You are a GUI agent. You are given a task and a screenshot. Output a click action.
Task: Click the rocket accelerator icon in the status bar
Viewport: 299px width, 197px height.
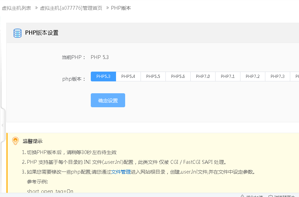pyautogui.click(x=242, y=196)
